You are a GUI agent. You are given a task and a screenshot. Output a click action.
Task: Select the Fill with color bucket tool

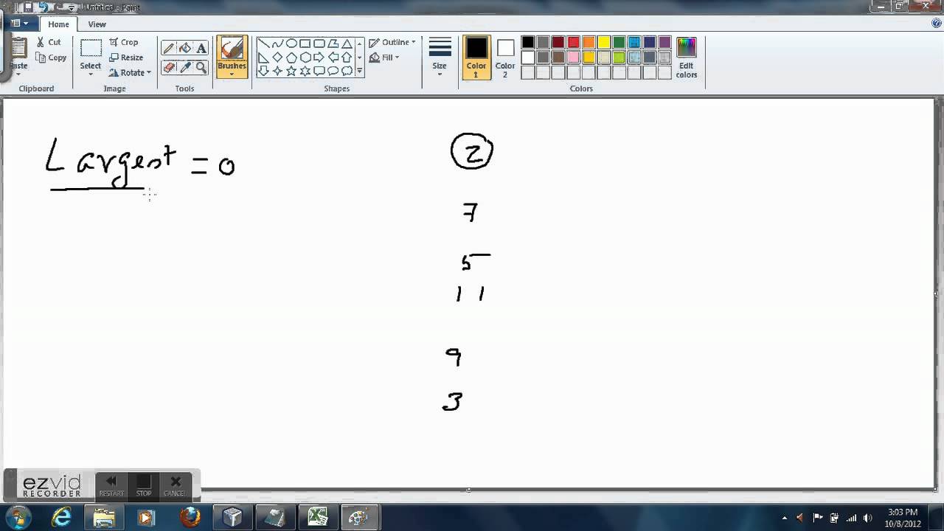[x=185, y=48]
